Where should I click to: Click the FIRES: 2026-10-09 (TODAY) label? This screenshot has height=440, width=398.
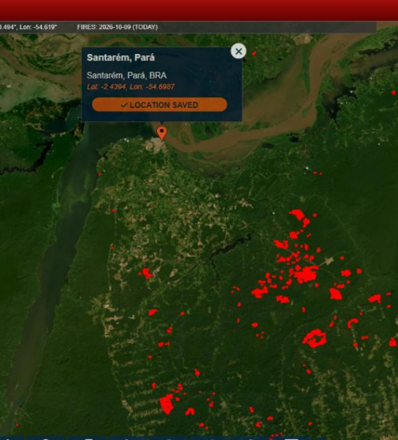(x=117, y=27)
